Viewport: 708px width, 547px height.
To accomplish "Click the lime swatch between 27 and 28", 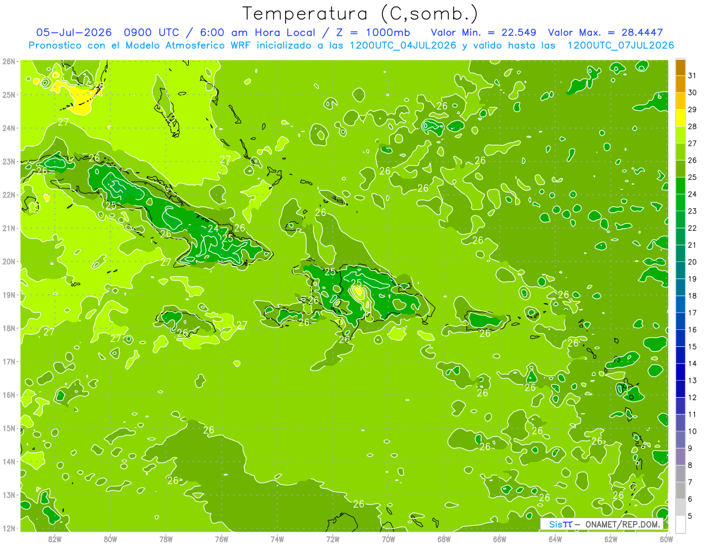I will [x=680, y=135].
